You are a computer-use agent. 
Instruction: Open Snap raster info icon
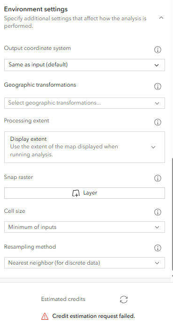[158, 178]
